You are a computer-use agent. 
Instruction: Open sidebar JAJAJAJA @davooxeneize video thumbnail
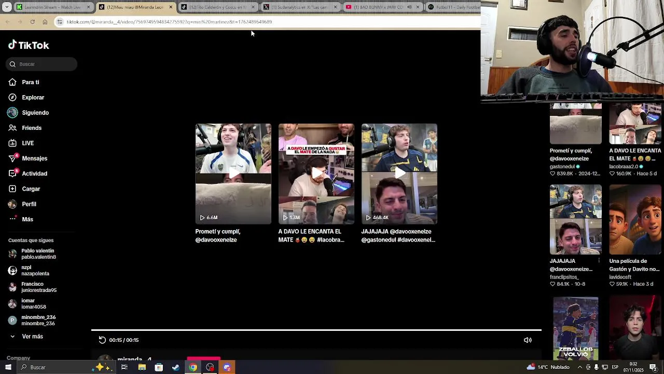point(576,219)
